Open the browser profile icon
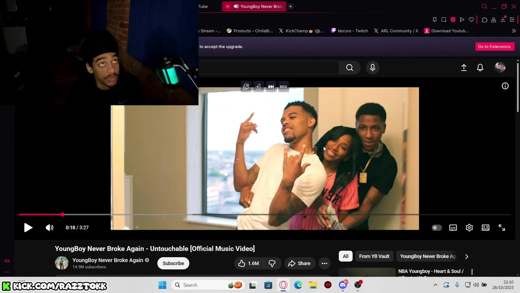520x293 pixels. point(494,20)
